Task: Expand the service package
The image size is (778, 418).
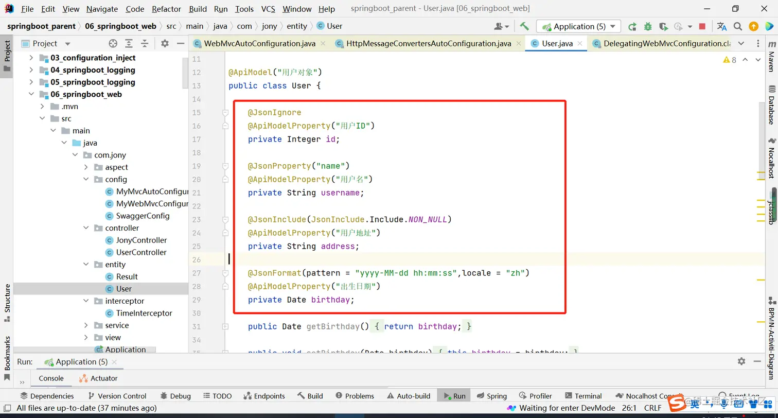Action: 86,325
